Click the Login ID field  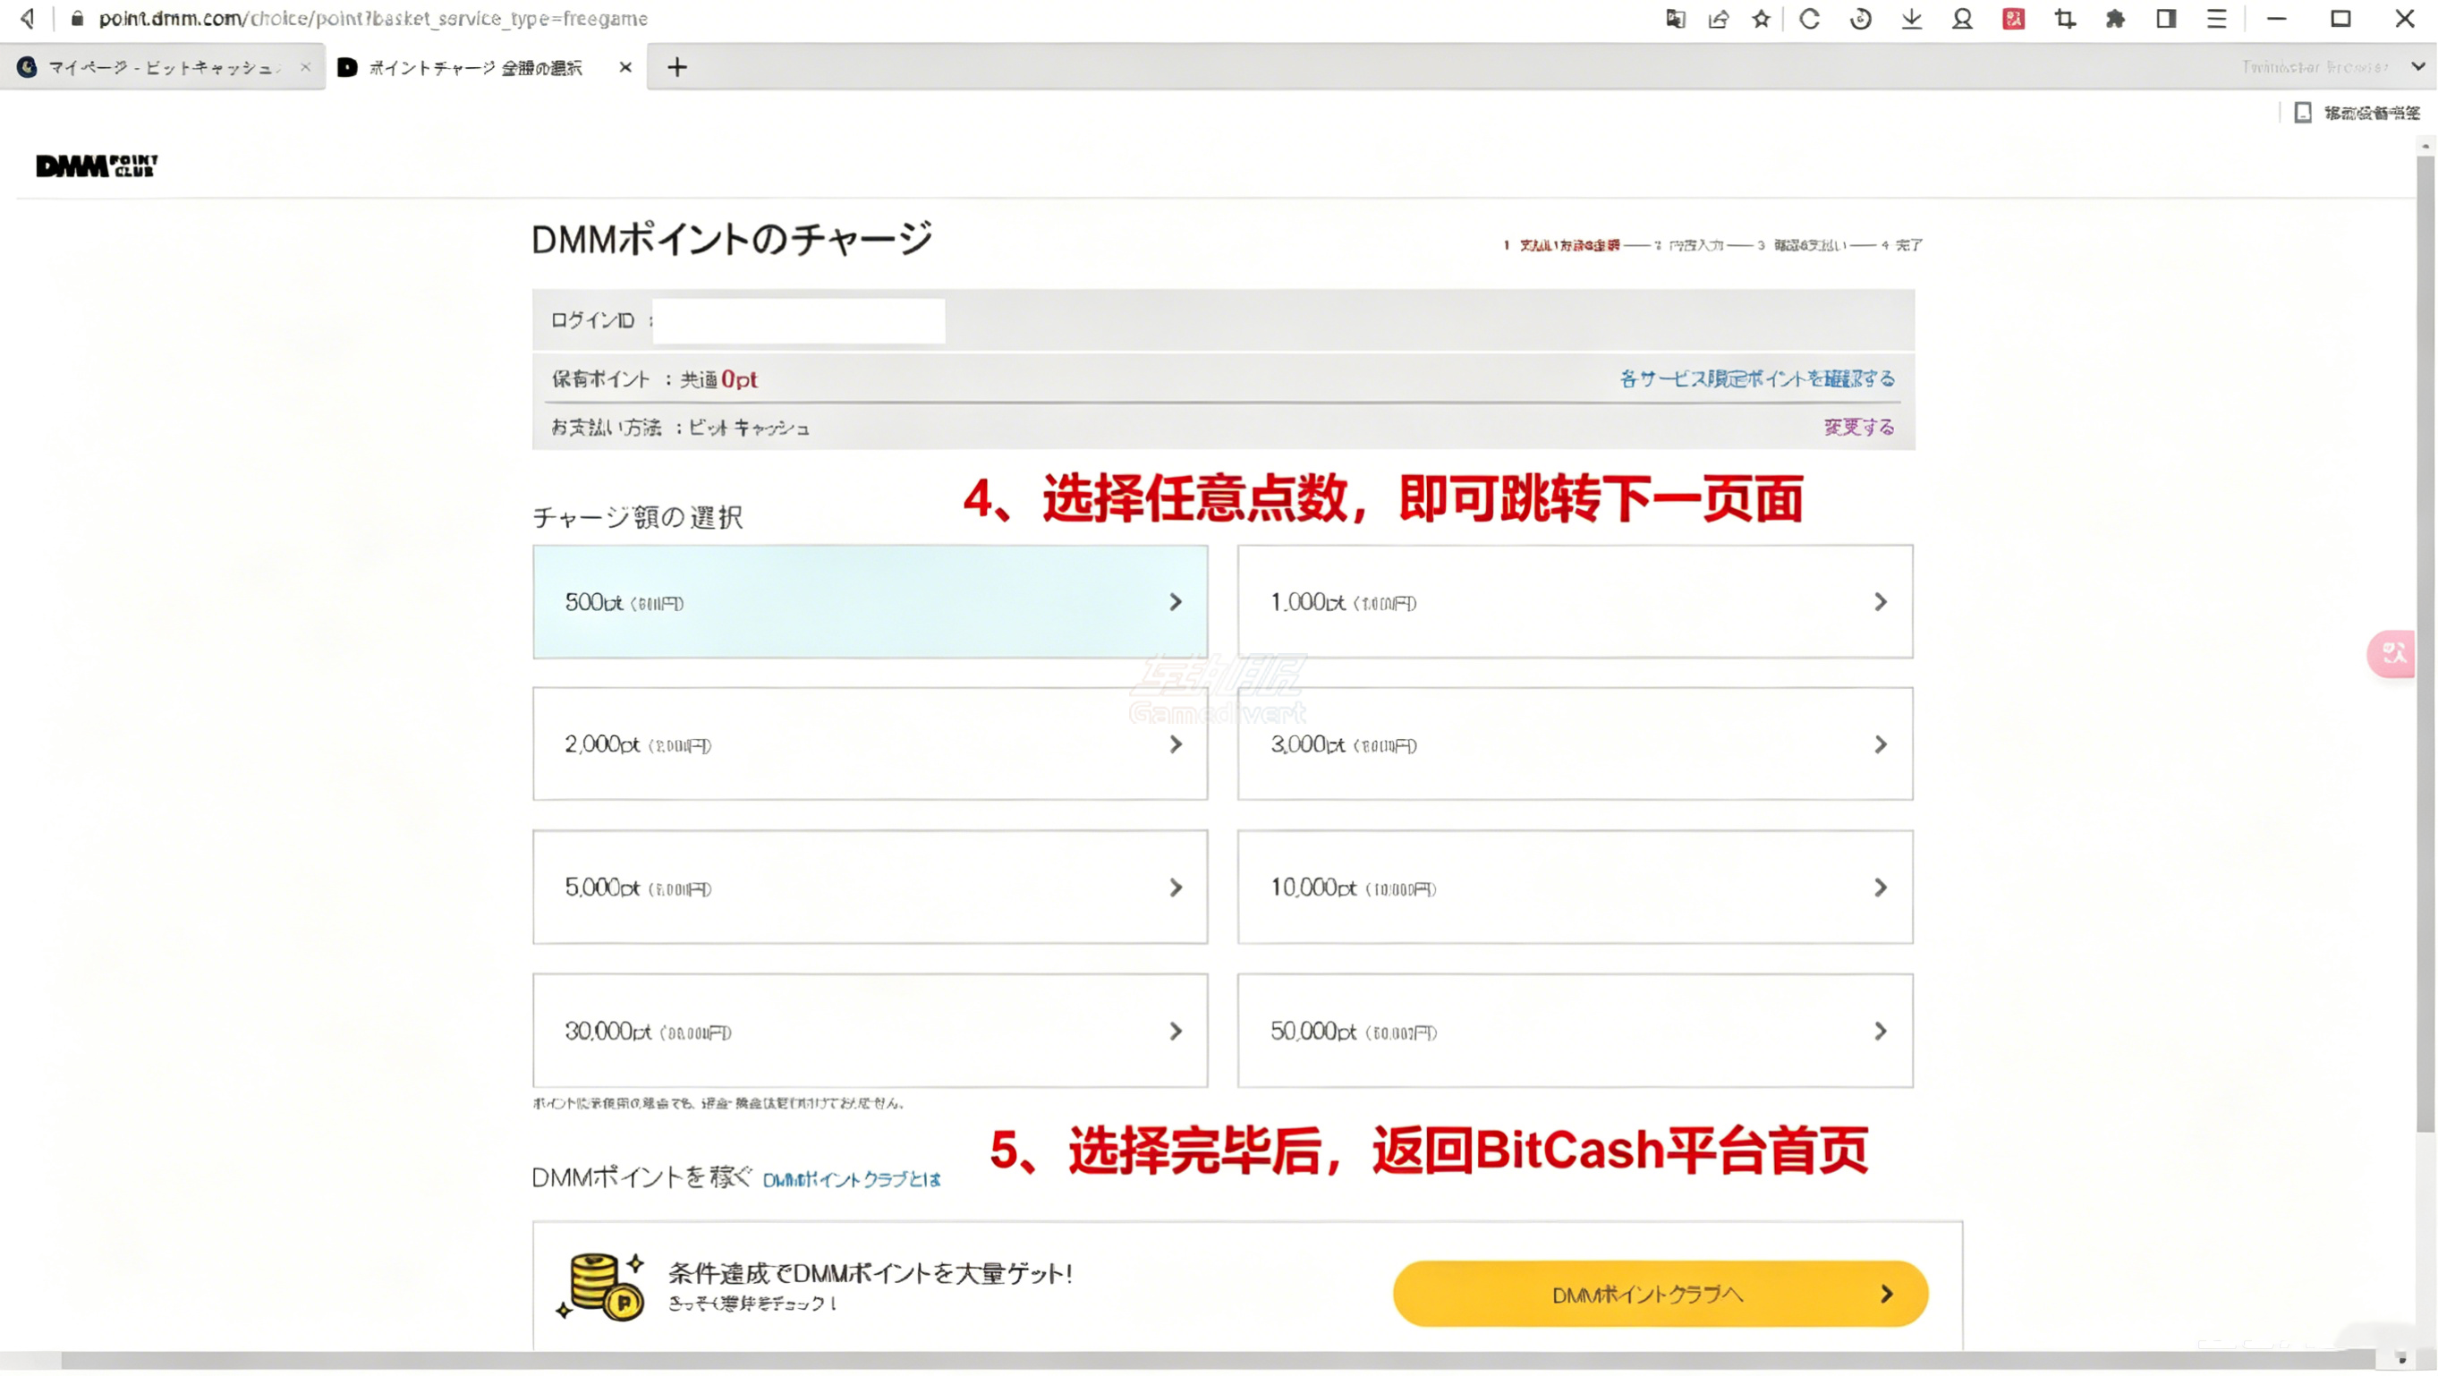coord(799,321)
